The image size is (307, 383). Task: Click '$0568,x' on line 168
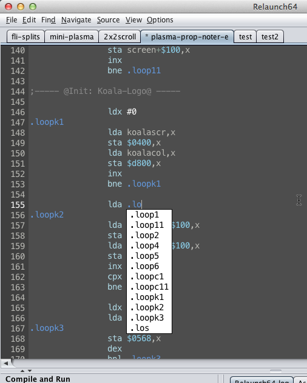tap(144, 338)
